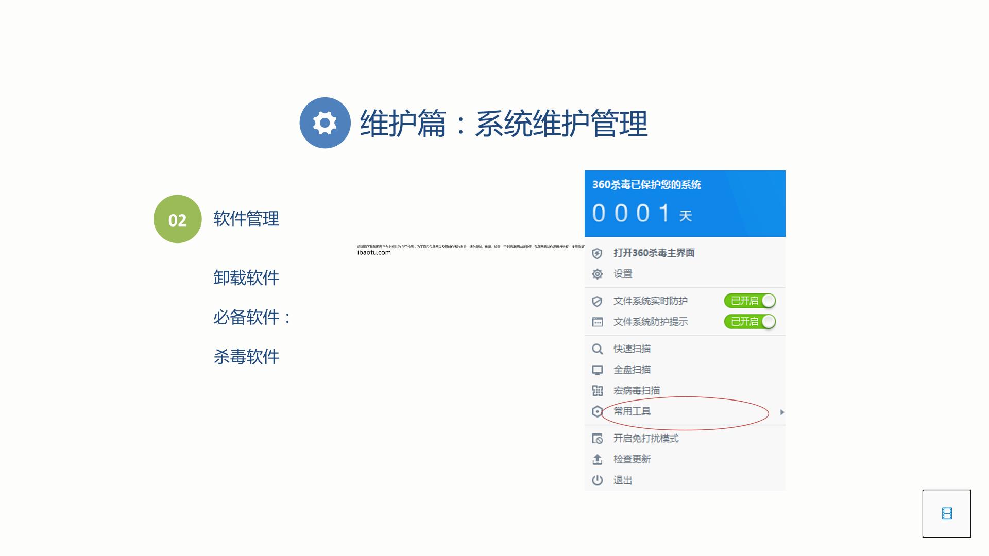The width and height of the screenshot is (989, 556).
Task: Click the shield icon of 文件系统实时防护
Action: tap(597, 301)
